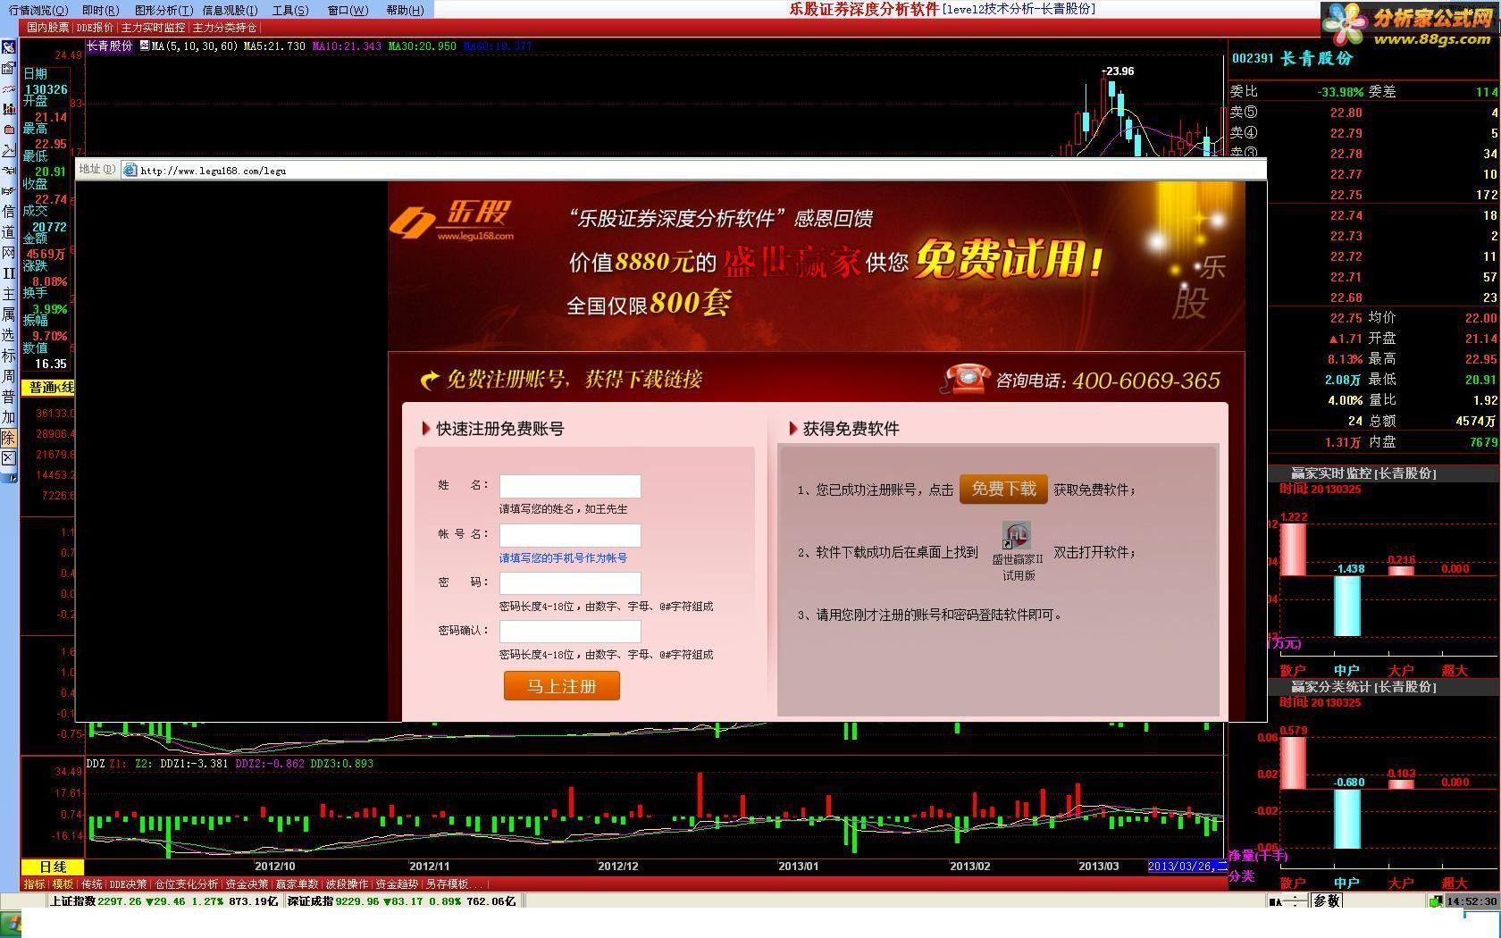Click the 密码 password input field
This screenshot has width=1501, height=938.
click(x=570, y=583)
